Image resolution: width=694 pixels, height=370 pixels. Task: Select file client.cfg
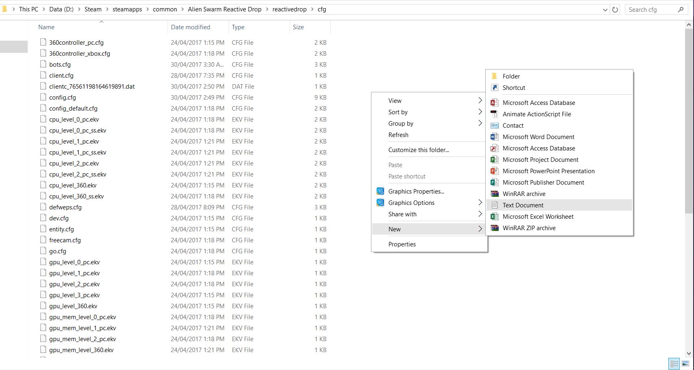pyautogui.click(x=61, y=76)
